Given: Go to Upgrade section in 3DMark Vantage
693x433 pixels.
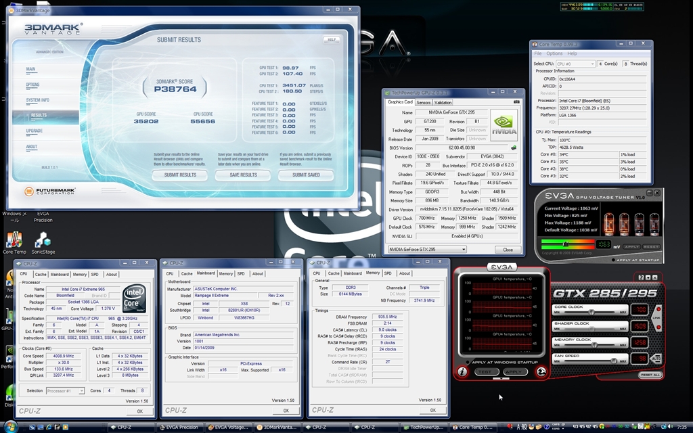Looking at the screenshot, I should pyautogui.click(x=34, y=131).
